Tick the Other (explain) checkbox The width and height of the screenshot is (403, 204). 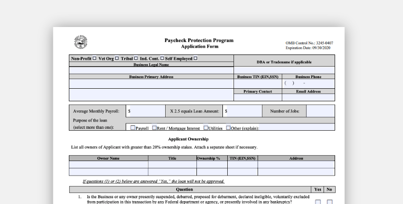(x=228, y=127)
